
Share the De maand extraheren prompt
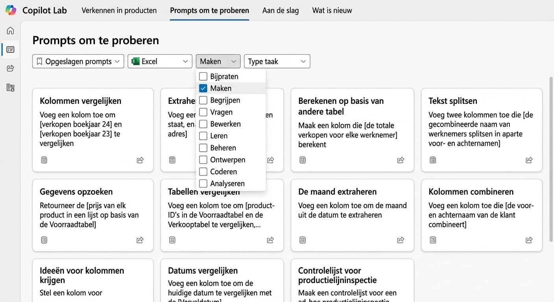[401, 240]
